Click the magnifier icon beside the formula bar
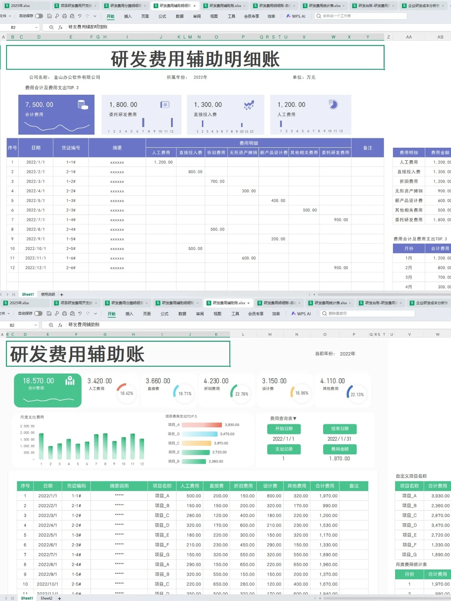Image resolution: width=451 pixels, height=601 pixels. pos(51,27)
